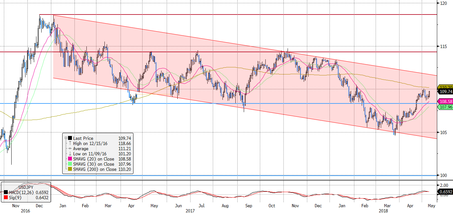
Task: Click the 109.74 value in the legend box
Action: click(x=124, y=138)
